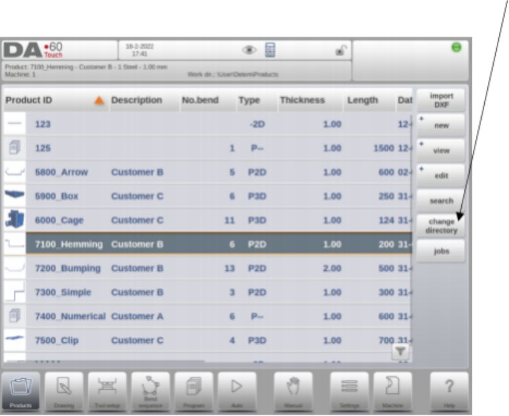The height and width of the screenshot is (416, 509).
Task: Sort by Date column header
Action: (x=405, y=101)
